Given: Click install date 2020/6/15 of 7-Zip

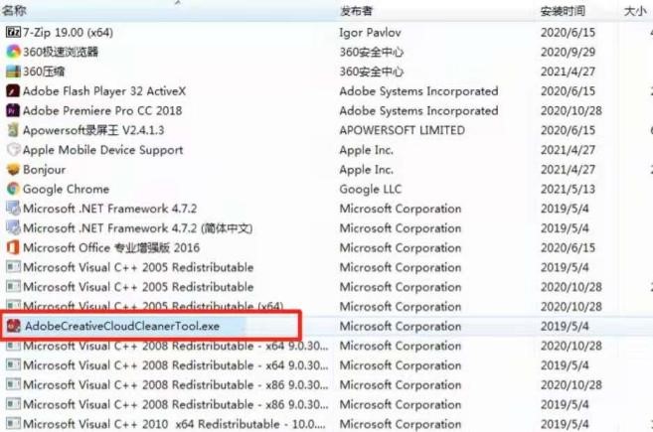Looking at the screenshot, I should pos(568,32).
